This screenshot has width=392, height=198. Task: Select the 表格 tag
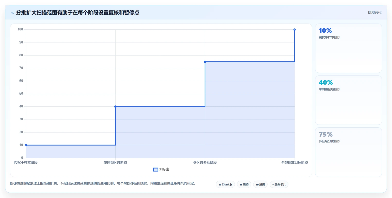coord(244,184)
